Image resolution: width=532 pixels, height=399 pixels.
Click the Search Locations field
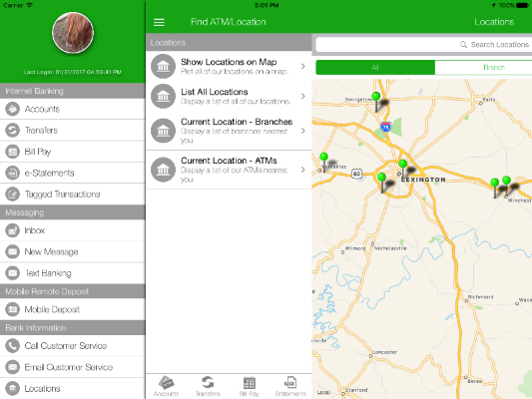pyautogui.click(x=424, y=45)
